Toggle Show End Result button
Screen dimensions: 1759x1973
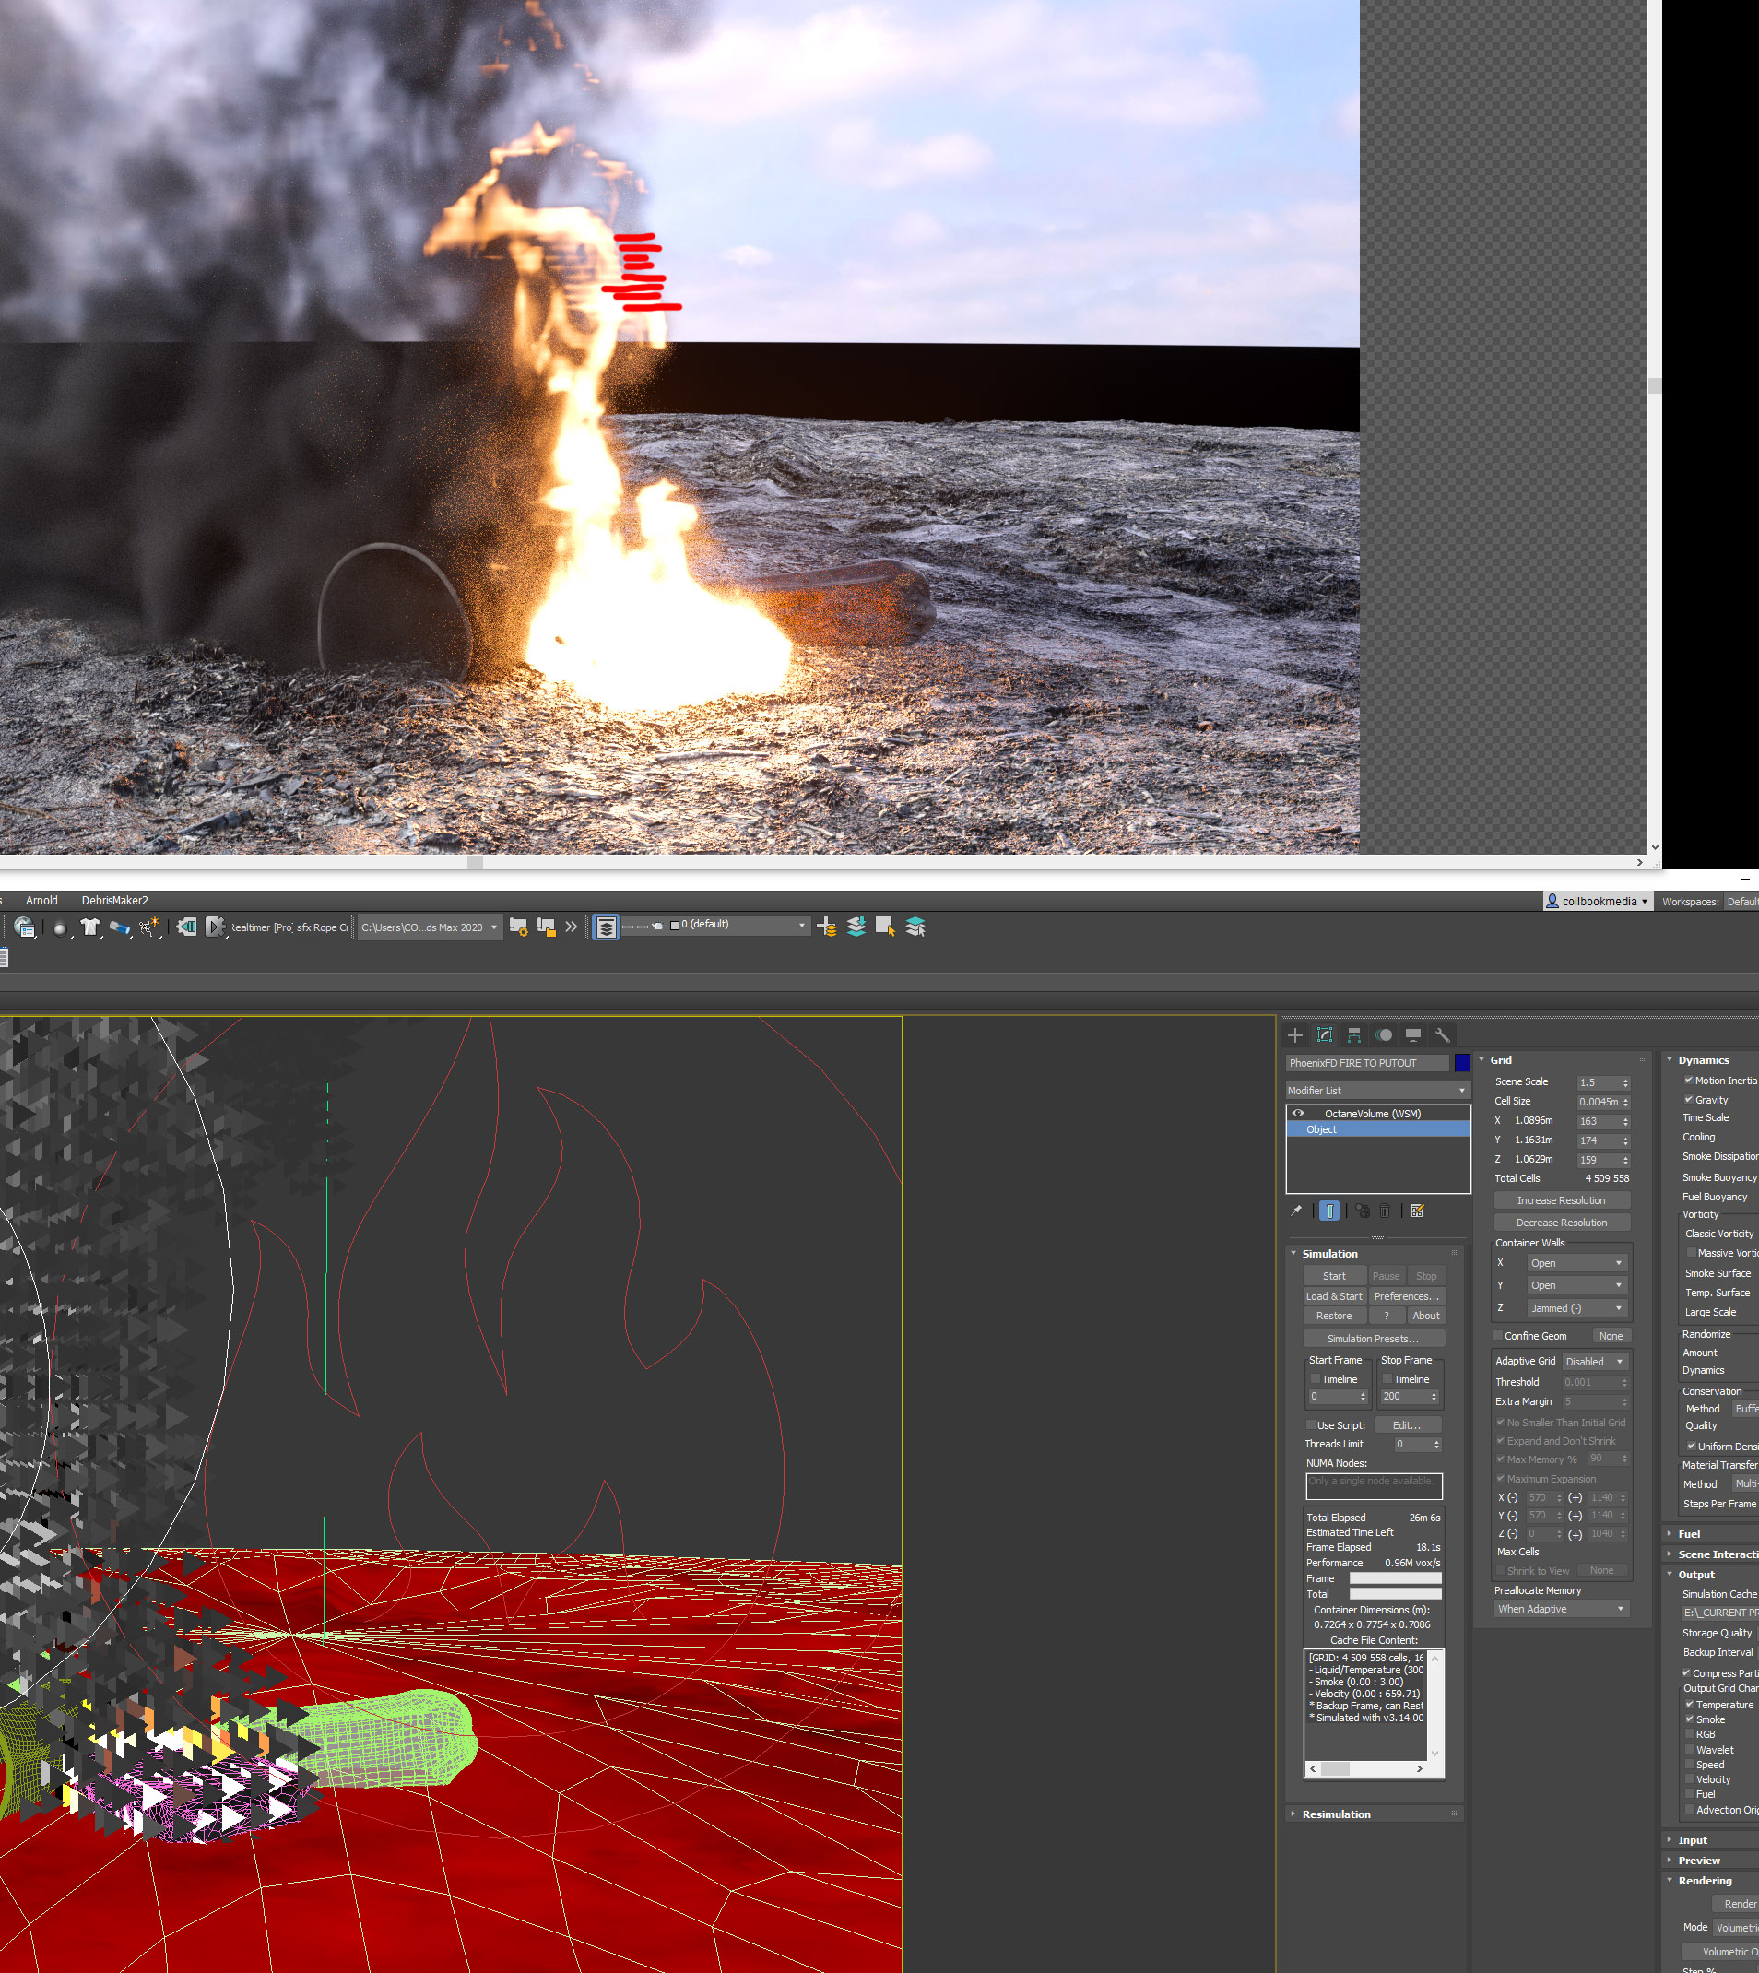(1328, 1211)
